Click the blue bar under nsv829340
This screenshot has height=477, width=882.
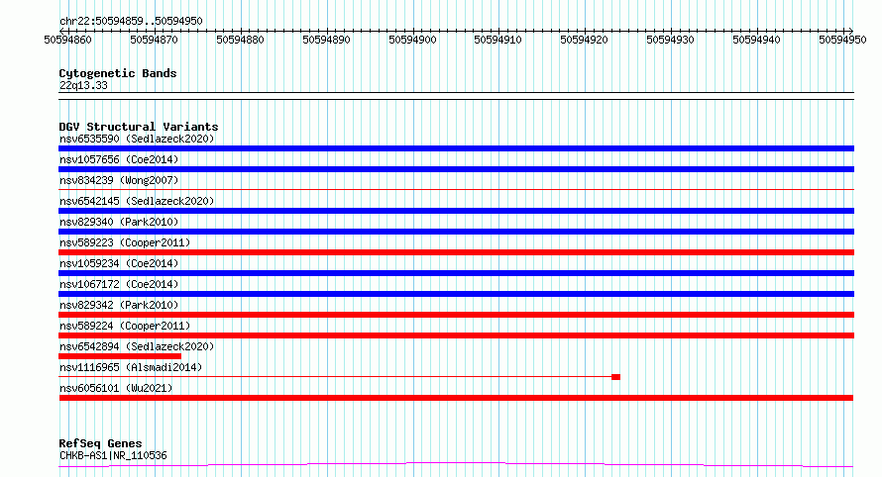pos(456,232)
